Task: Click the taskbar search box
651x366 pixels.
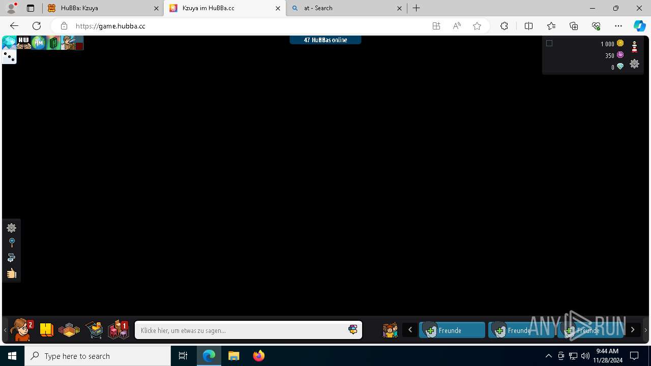Action: tap(98, 356)
